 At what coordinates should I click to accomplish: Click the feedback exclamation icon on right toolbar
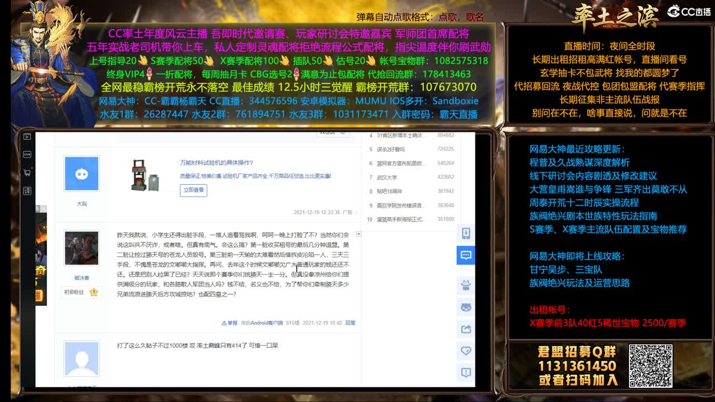466,372
